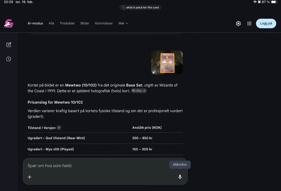Click the bold 'Base Set' text
This screenshot has height=191, width=281.
[134, 85]
